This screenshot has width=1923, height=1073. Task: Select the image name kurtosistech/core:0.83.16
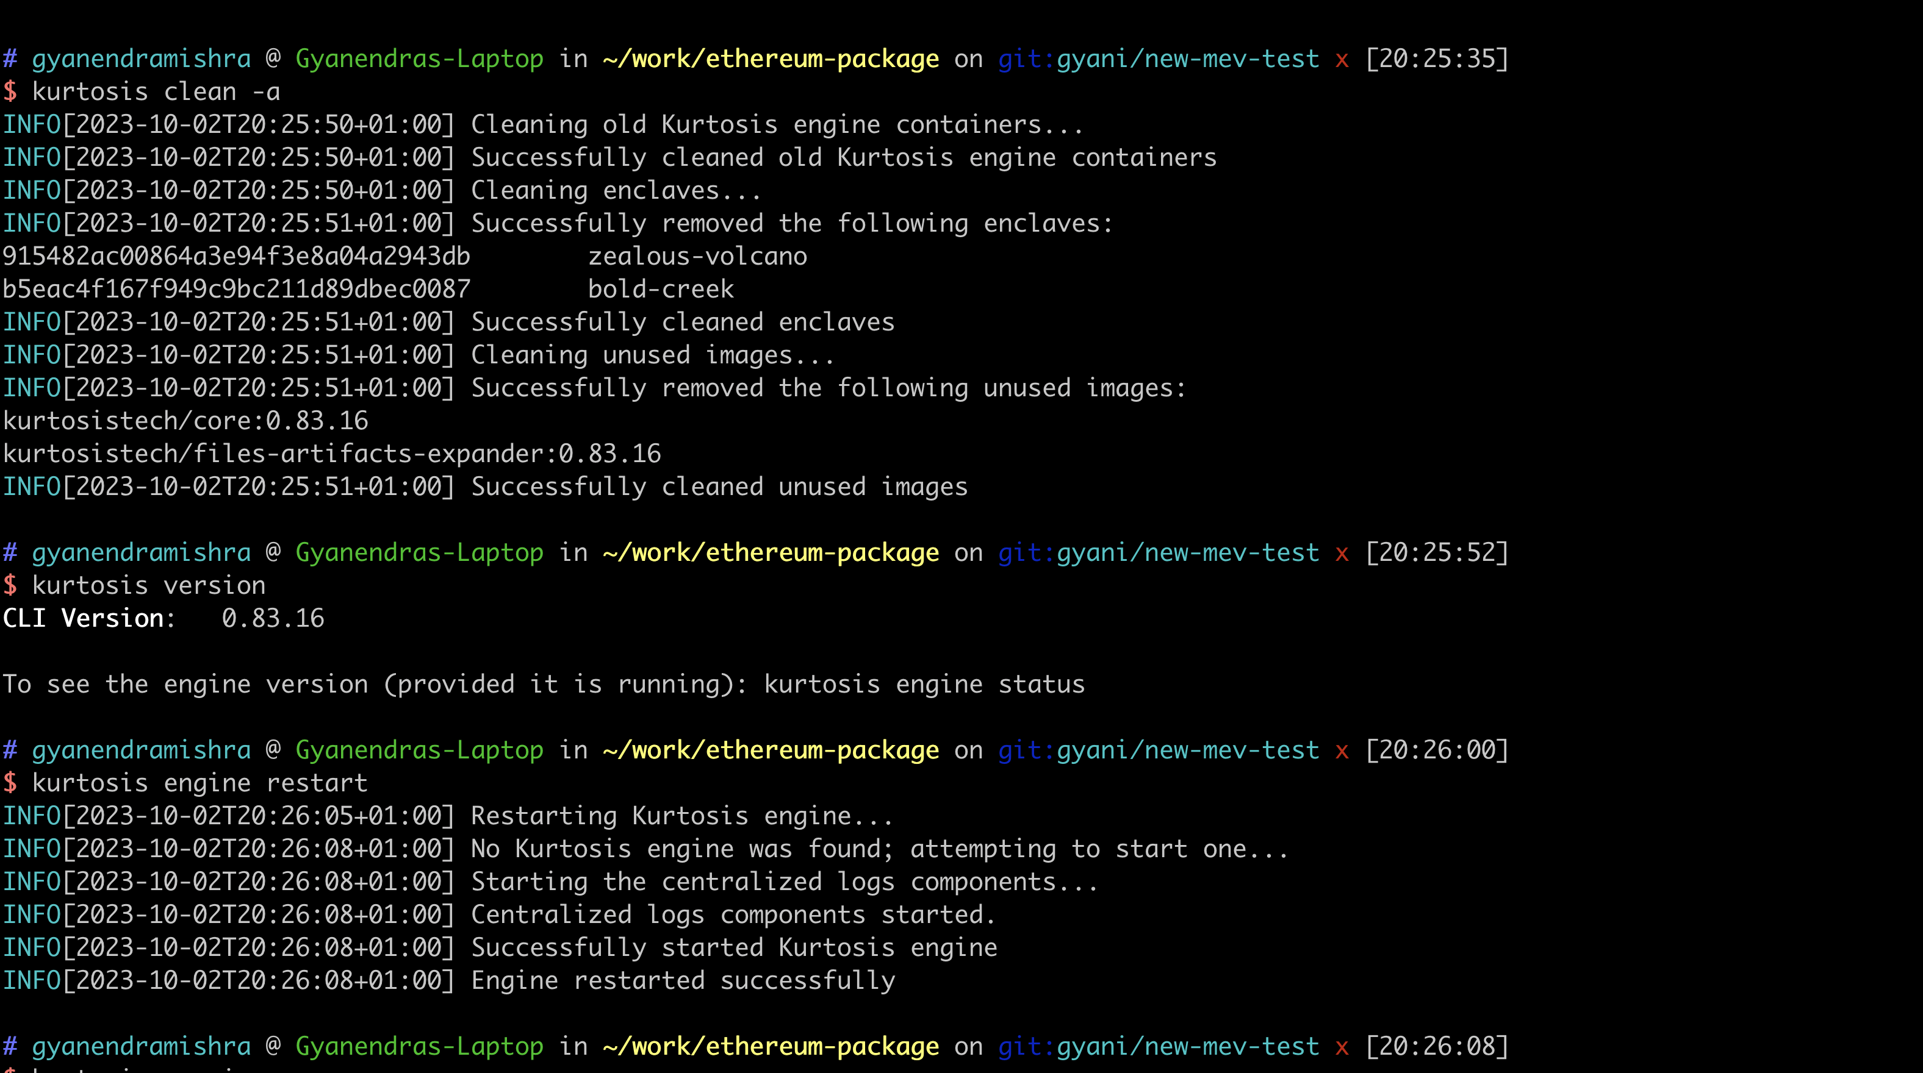185,420
